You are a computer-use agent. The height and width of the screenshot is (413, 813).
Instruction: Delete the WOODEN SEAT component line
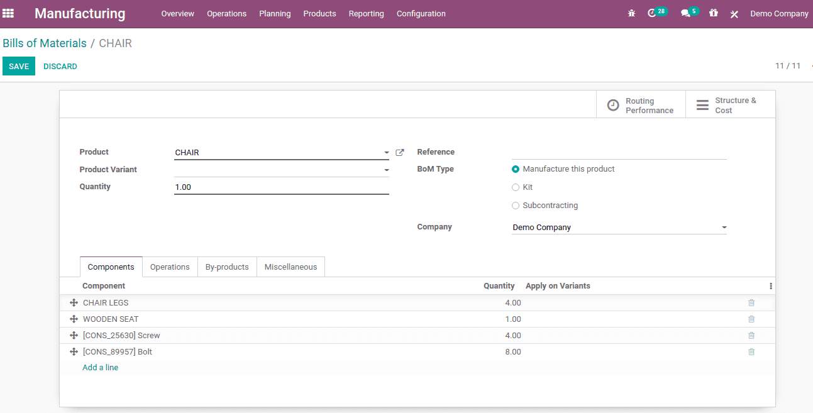click(x=751, y=319)
